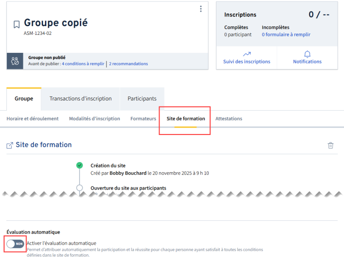This screenshot has height=269, width=344.
Task: Select the Modalités d'inscription sub-tab
Action: pyautogui.click(x=94, y=118)
